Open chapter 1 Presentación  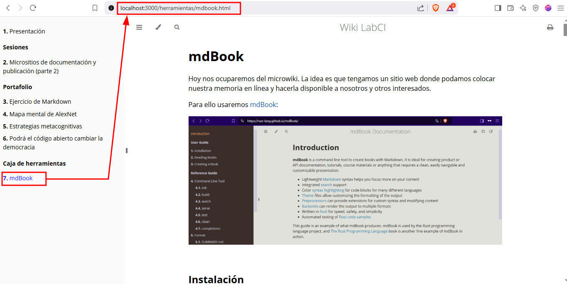pos(24,31)
